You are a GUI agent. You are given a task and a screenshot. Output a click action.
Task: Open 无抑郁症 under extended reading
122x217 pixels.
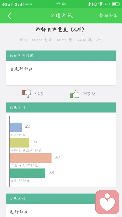click(x=19, y=212)
